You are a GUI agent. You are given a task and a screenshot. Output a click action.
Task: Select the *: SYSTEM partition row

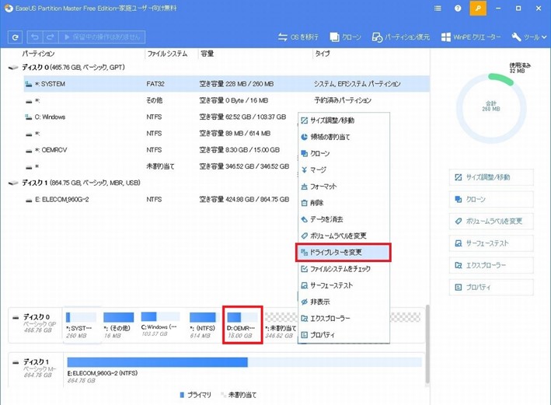coord(226,84)
